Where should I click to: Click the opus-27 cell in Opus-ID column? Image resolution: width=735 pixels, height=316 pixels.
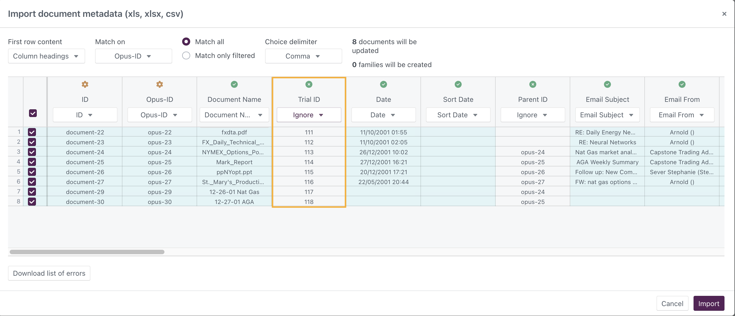tap(159, 182)
